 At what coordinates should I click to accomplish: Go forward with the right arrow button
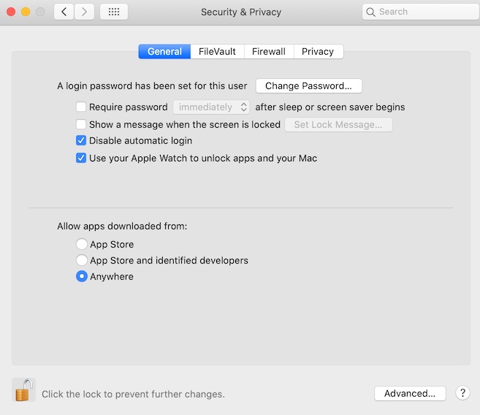click(84, 12)
